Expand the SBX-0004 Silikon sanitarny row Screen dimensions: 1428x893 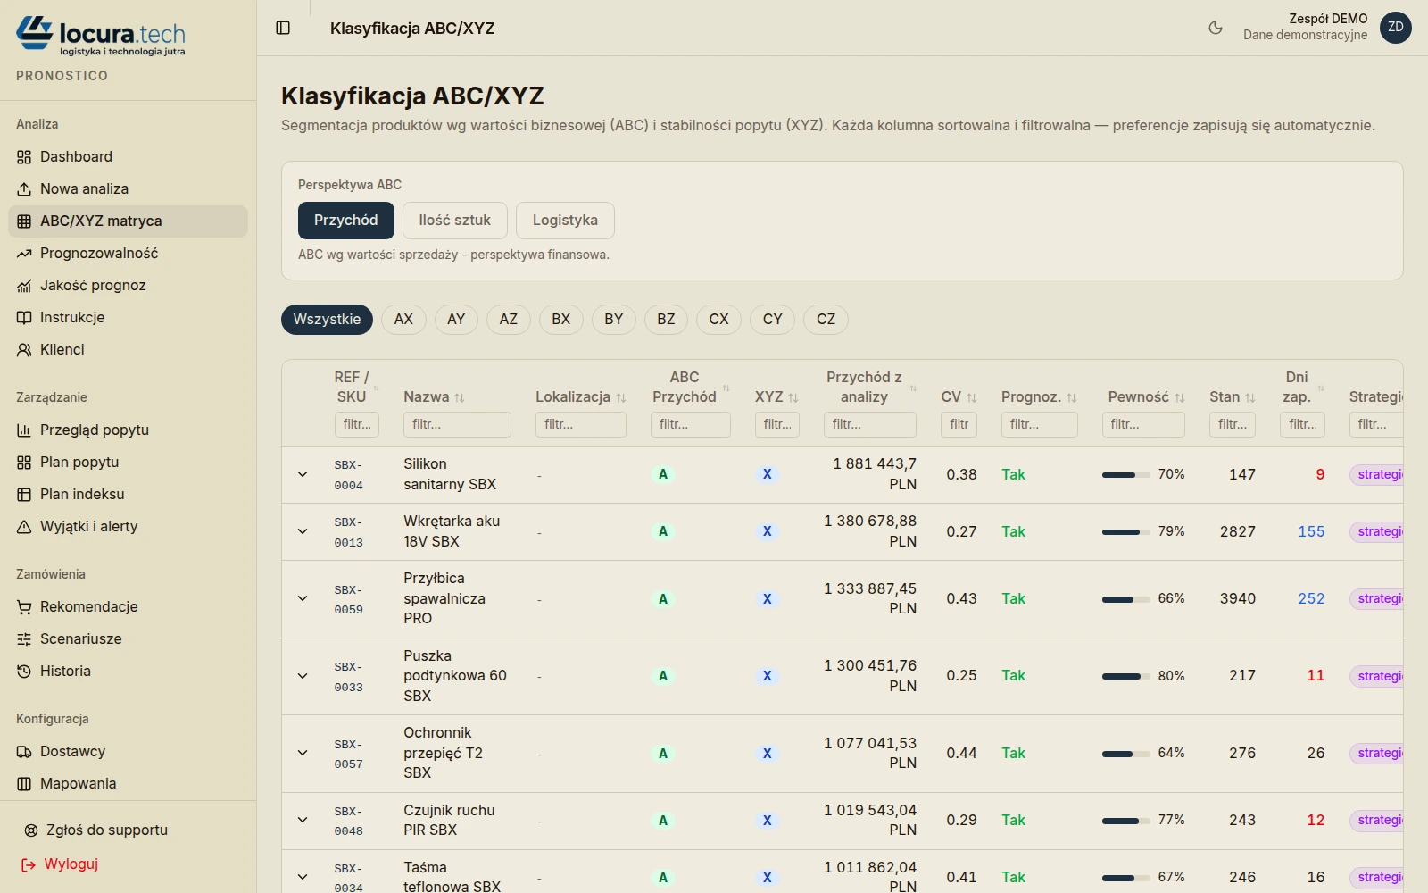[303, 474]
